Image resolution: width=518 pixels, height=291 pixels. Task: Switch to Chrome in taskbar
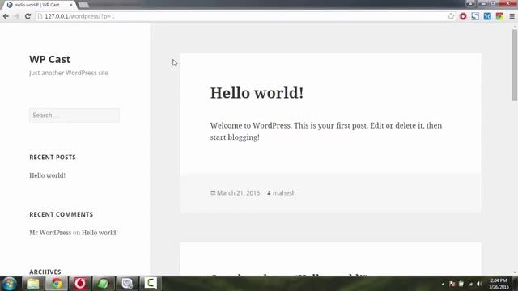point(57,284)
